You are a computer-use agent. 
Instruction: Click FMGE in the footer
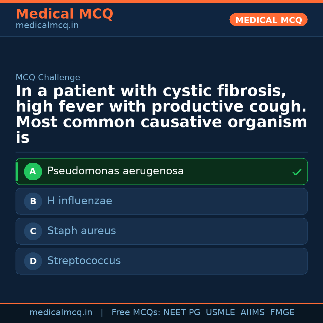[x=282, y=313]
